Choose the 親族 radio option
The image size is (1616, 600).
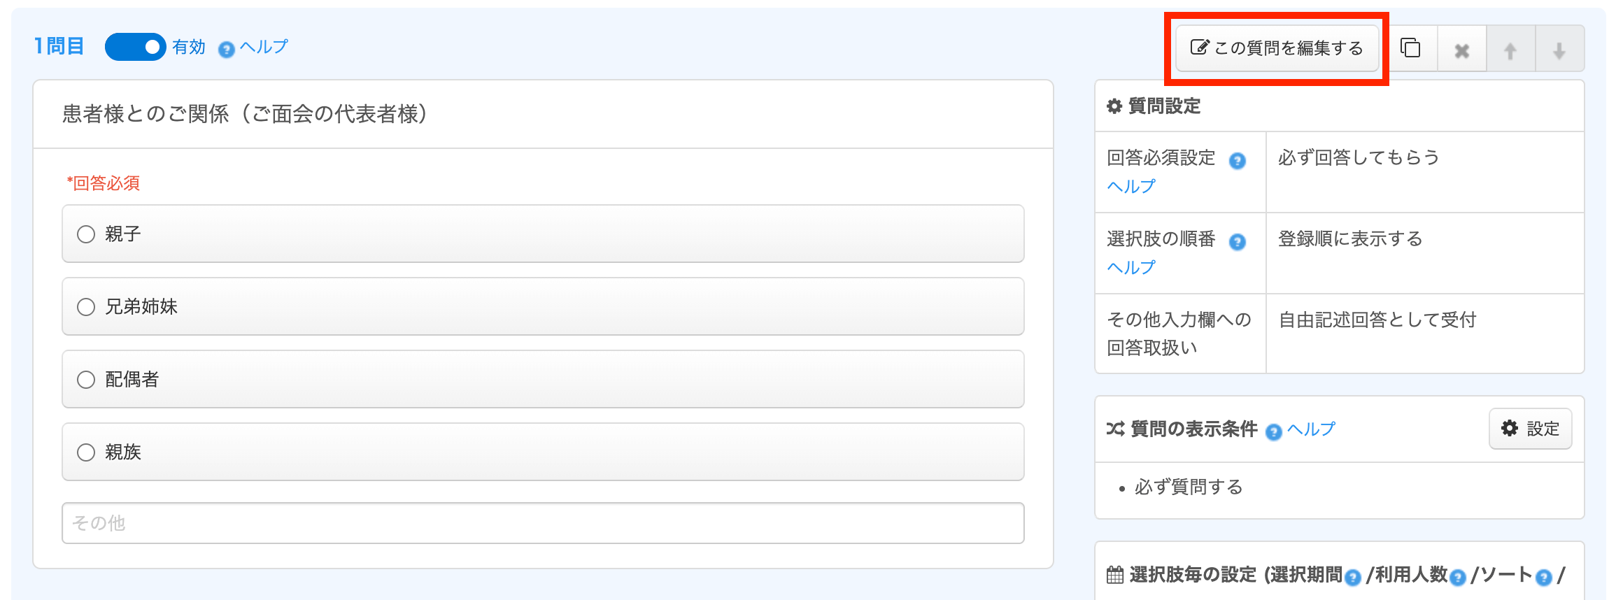(x=86, y=452)
